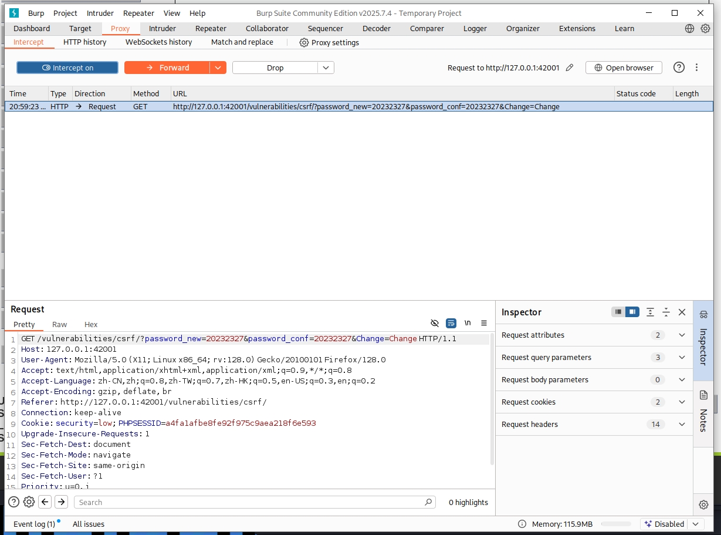Image resolution: width=721 pixels, height=535 pixels.
Task: Click the PHPSESSID cookie value text
Action: tap(241, 423)
